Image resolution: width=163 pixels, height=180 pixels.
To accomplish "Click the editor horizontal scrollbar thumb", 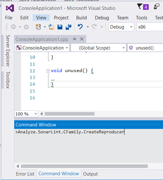I will 70,114.
